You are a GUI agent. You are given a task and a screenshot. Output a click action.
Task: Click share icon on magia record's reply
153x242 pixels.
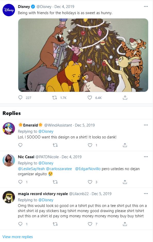(125, 224)
